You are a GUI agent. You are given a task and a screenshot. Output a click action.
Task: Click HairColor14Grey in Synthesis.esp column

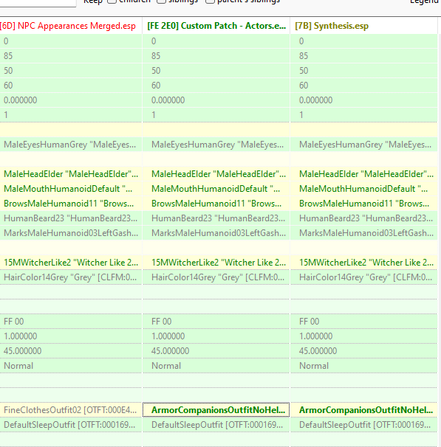pos(363,277)
